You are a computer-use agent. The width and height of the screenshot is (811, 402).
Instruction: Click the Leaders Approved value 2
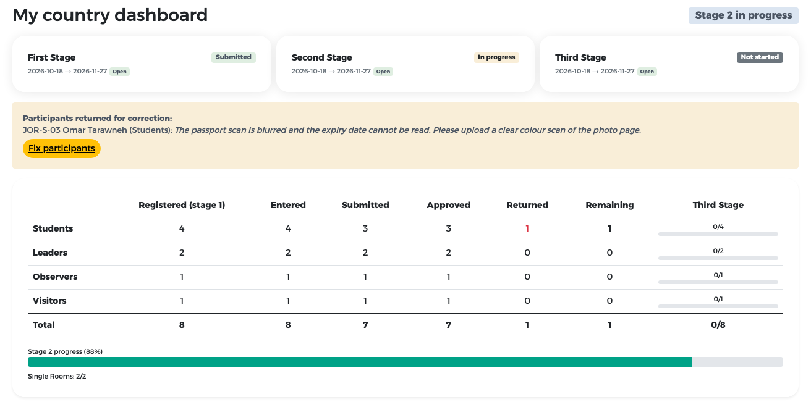(x=449, y=253)
